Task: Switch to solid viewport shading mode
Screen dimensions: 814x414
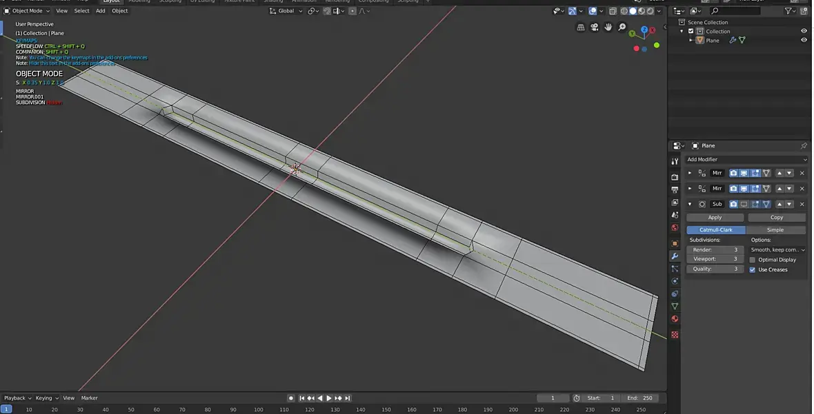Action: coord(633,11)
